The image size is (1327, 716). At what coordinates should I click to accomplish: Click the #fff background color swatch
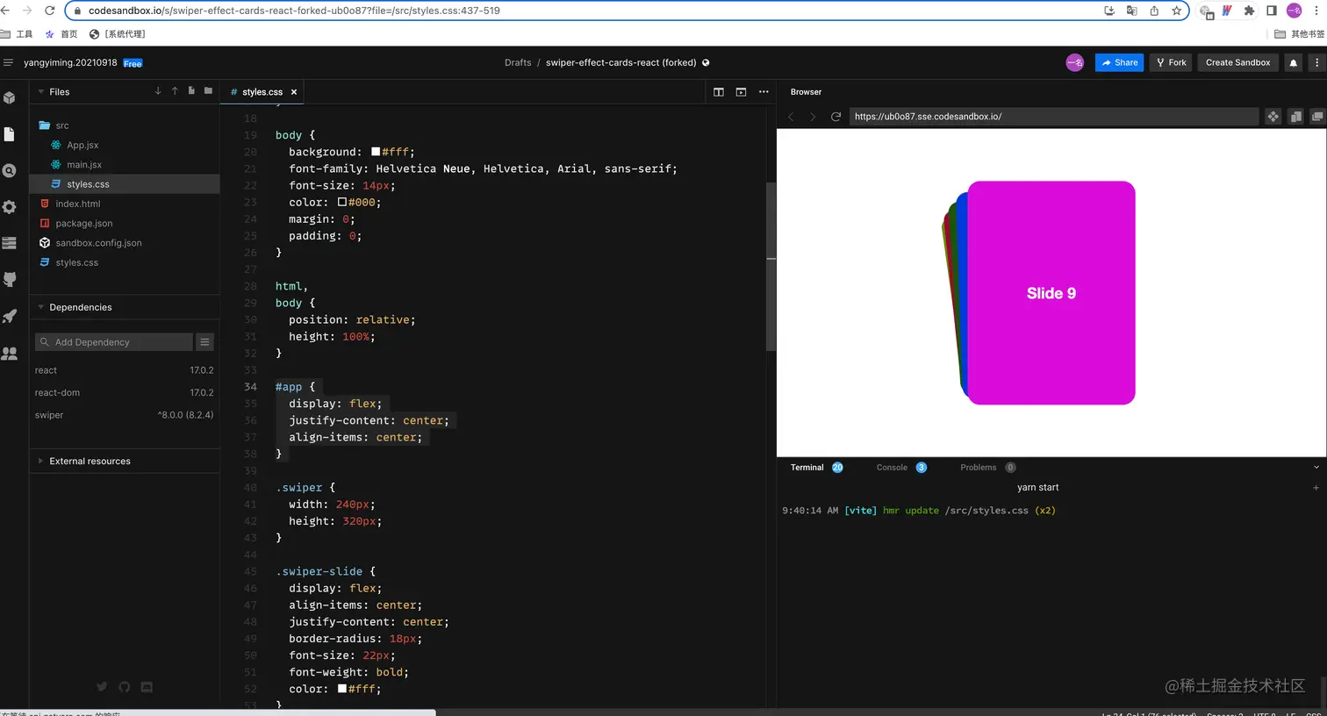tap(376, 152)
